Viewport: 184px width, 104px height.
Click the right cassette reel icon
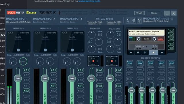tap(154, 39)
